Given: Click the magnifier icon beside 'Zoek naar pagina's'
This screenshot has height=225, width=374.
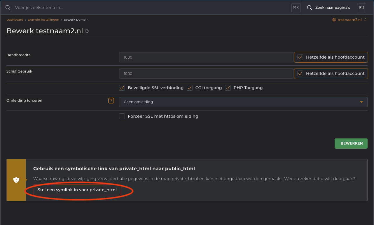Looking at the screenshot, I should coord(310,8).
